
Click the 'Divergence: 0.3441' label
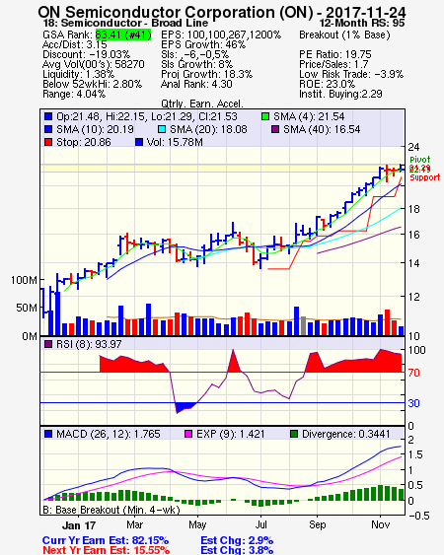346,434
